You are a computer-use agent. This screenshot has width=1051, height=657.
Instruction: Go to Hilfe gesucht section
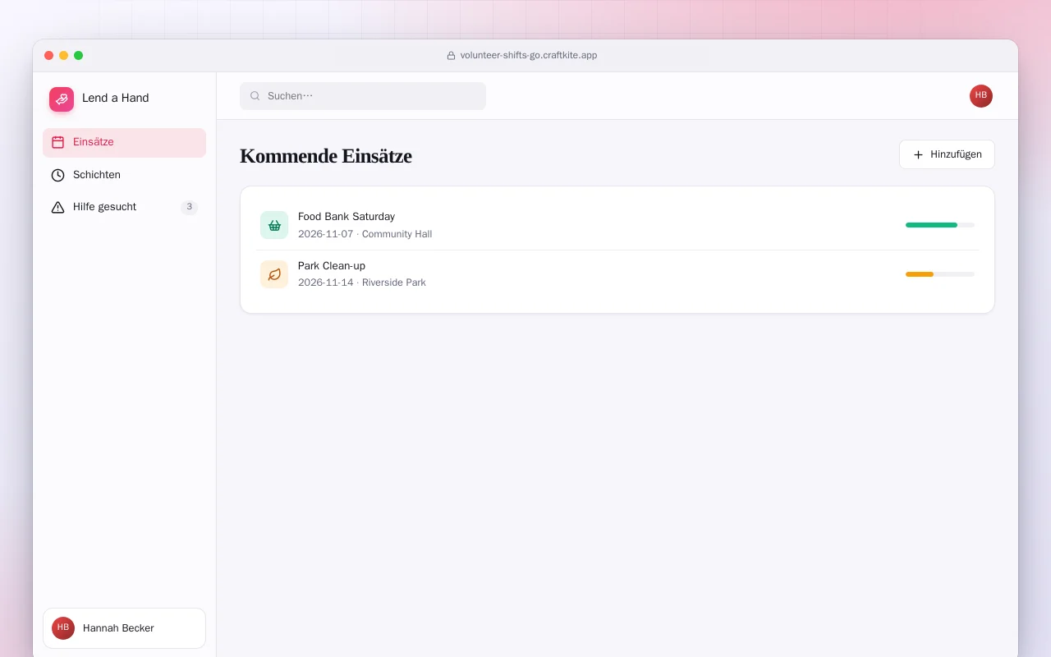pyautogui.click(x=124, y=207)
